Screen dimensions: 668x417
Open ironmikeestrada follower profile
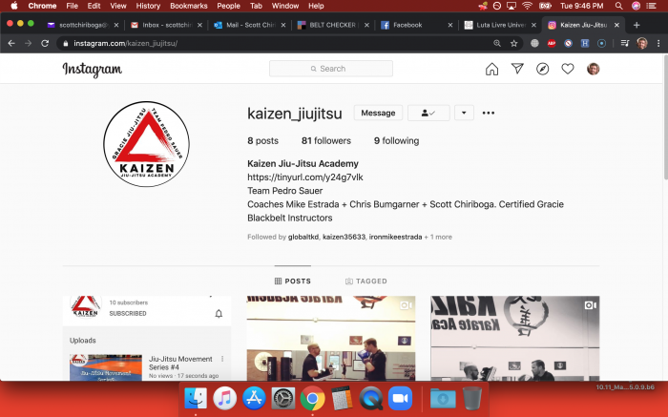(395, 237)
